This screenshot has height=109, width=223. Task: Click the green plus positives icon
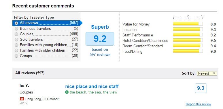(x=67, y=92)
